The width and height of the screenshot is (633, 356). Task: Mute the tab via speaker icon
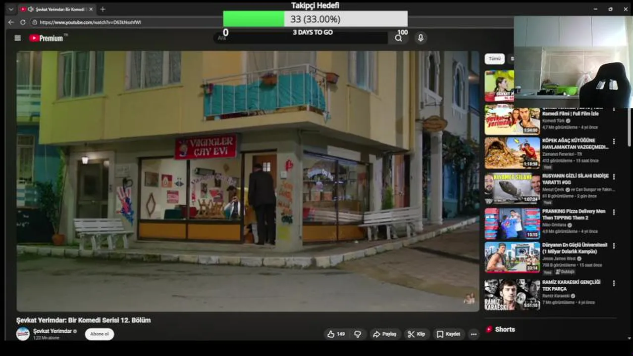[x=31, y=9]
